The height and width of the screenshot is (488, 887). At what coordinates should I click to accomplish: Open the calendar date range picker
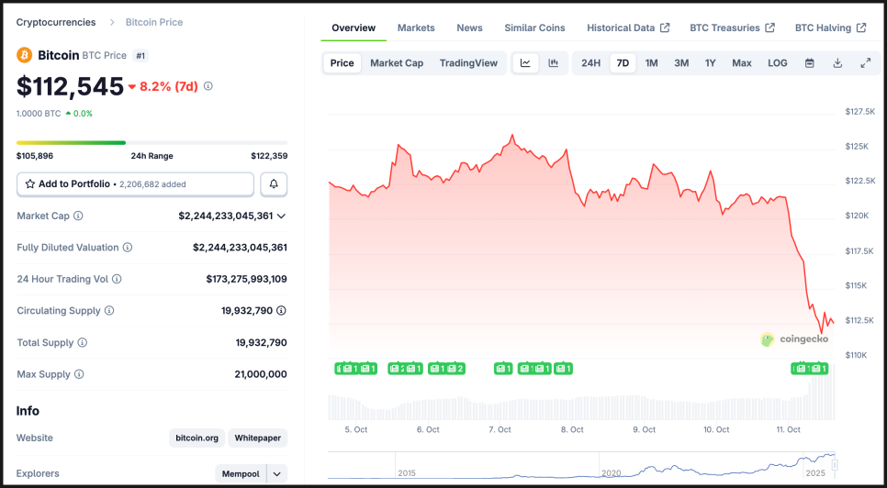point(809,63)
